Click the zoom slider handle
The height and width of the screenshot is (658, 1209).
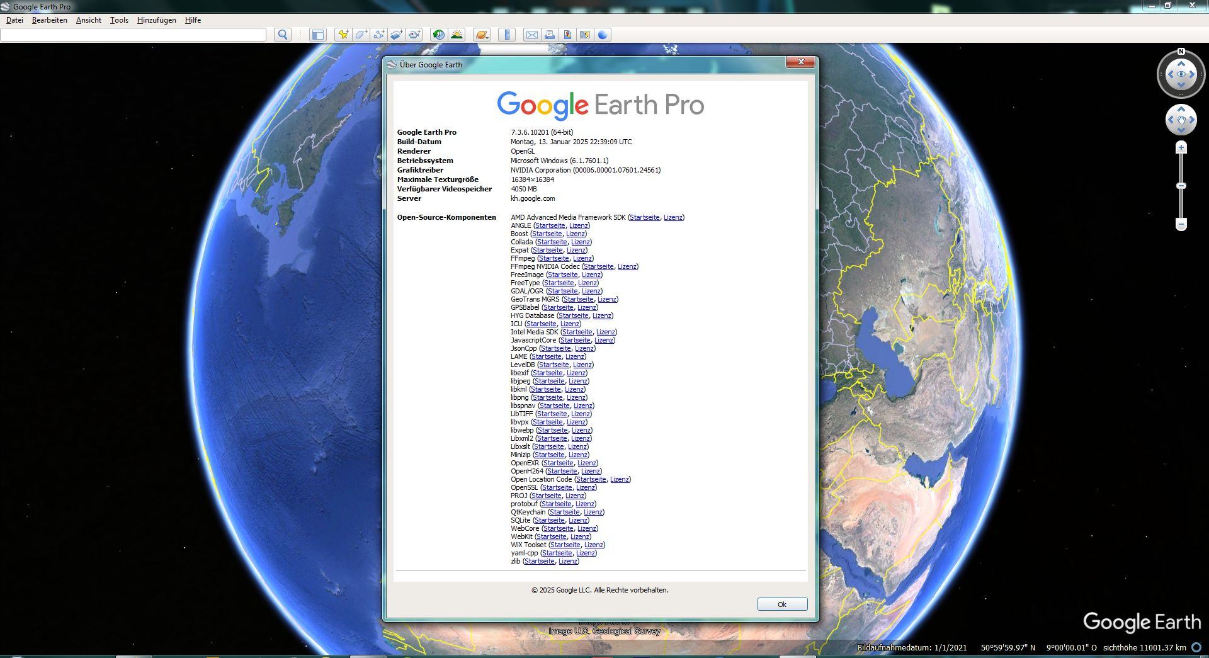1181,186
